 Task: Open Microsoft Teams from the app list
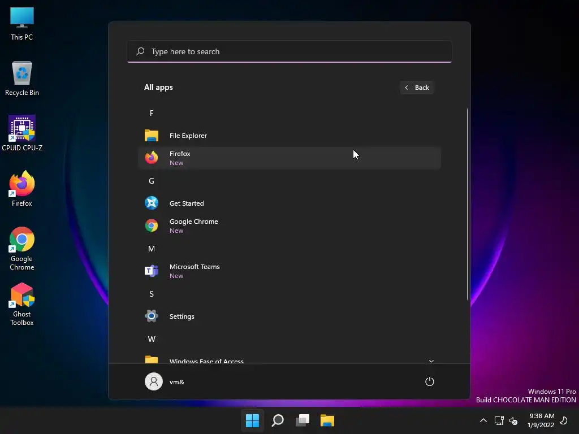coord(289,271)
